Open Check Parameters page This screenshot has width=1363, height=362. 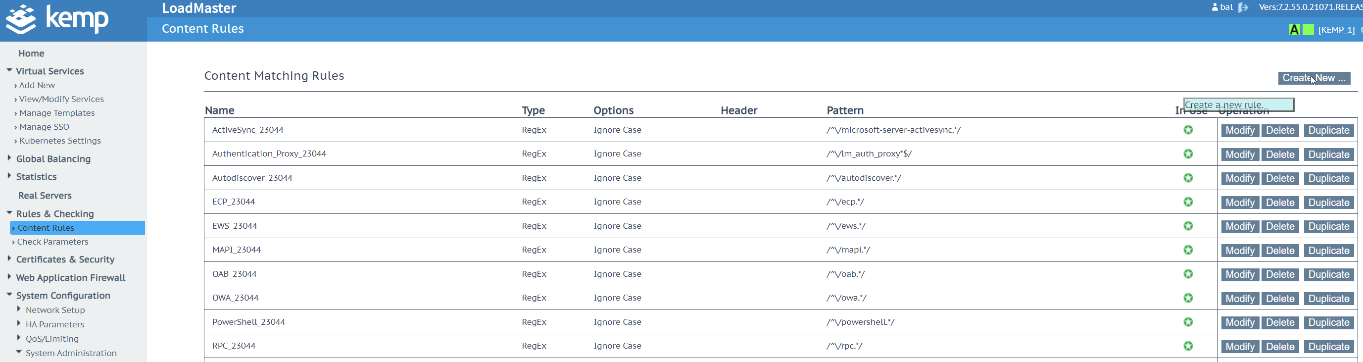tap(52, 242)
